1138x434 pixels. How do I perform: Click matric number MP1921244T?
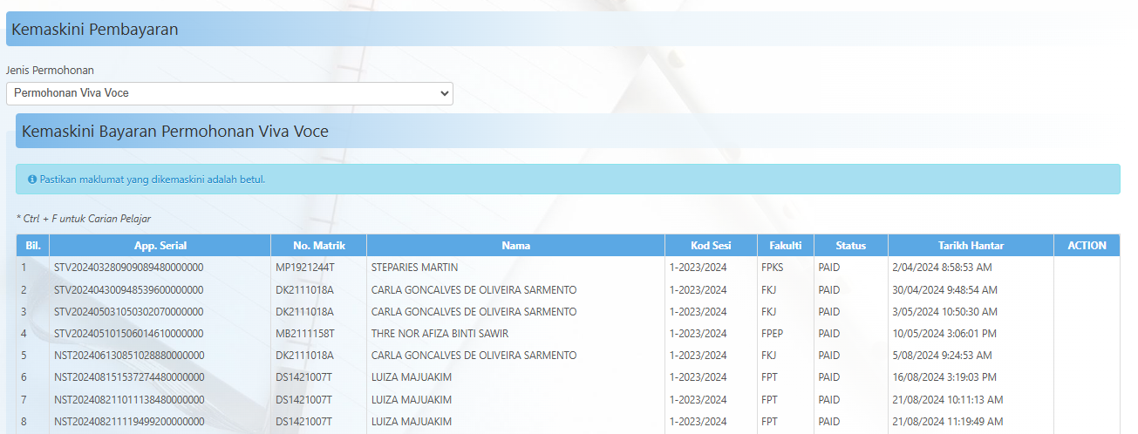tap(305, 268)
